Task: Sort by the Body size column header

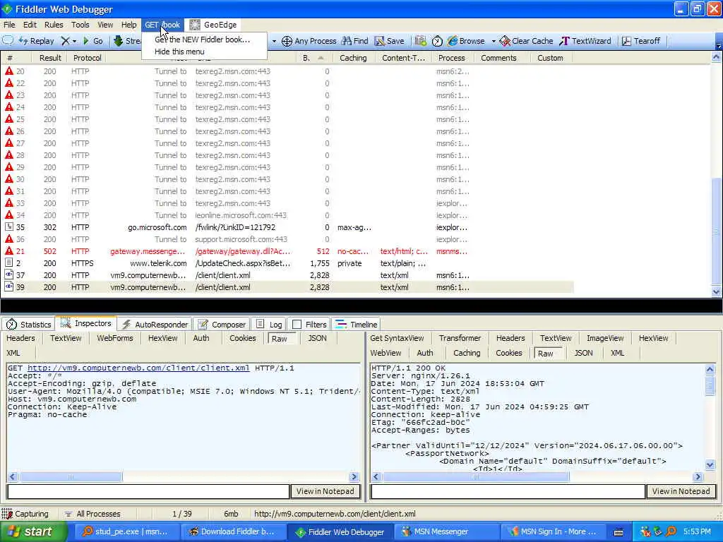Action: pos(311,58)
